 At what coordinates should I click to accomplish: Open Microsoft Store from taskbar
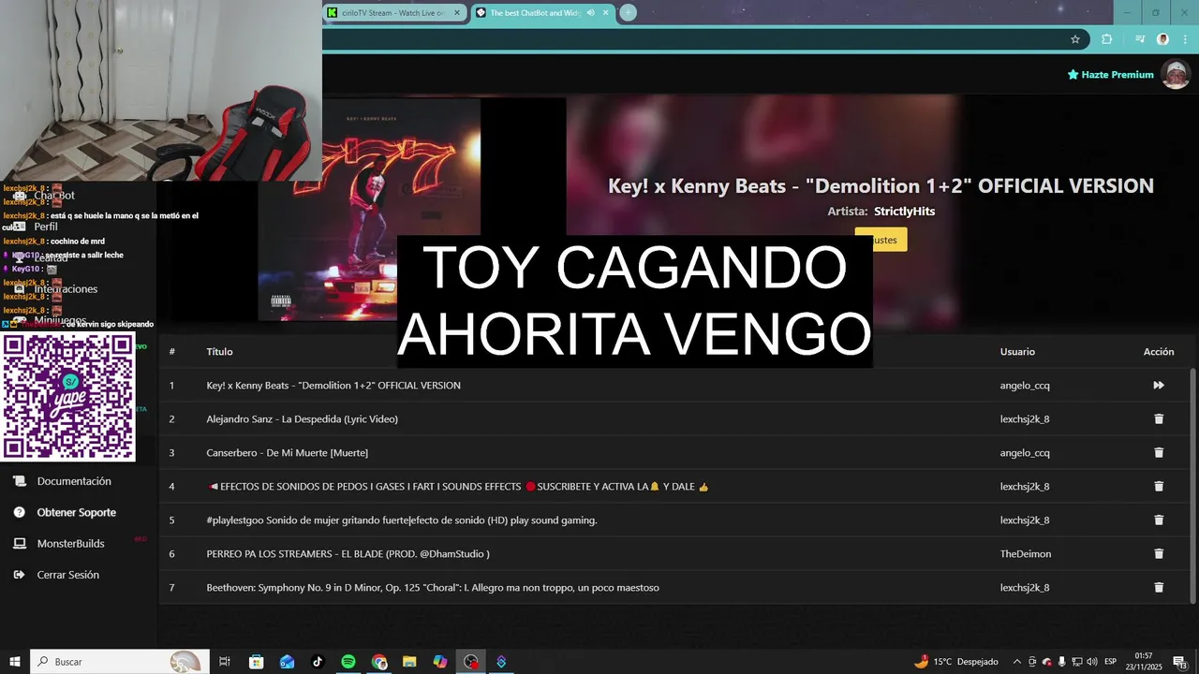tap(256, 662)
